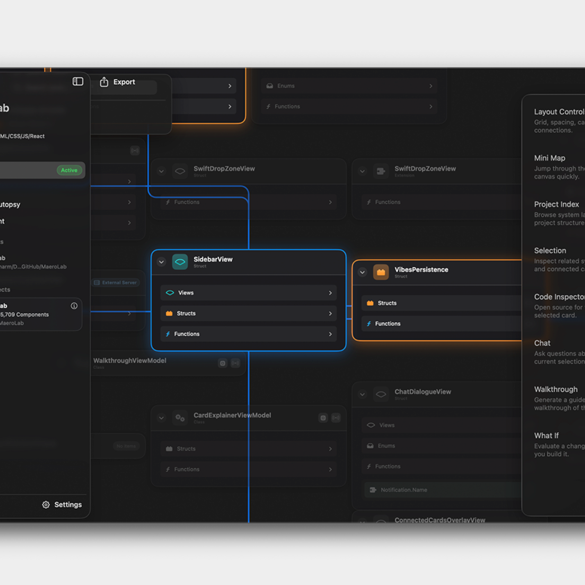Click the SidebarView teal eye icon
Viewport: 585px width, 585px height.
[x=180, y=262]
